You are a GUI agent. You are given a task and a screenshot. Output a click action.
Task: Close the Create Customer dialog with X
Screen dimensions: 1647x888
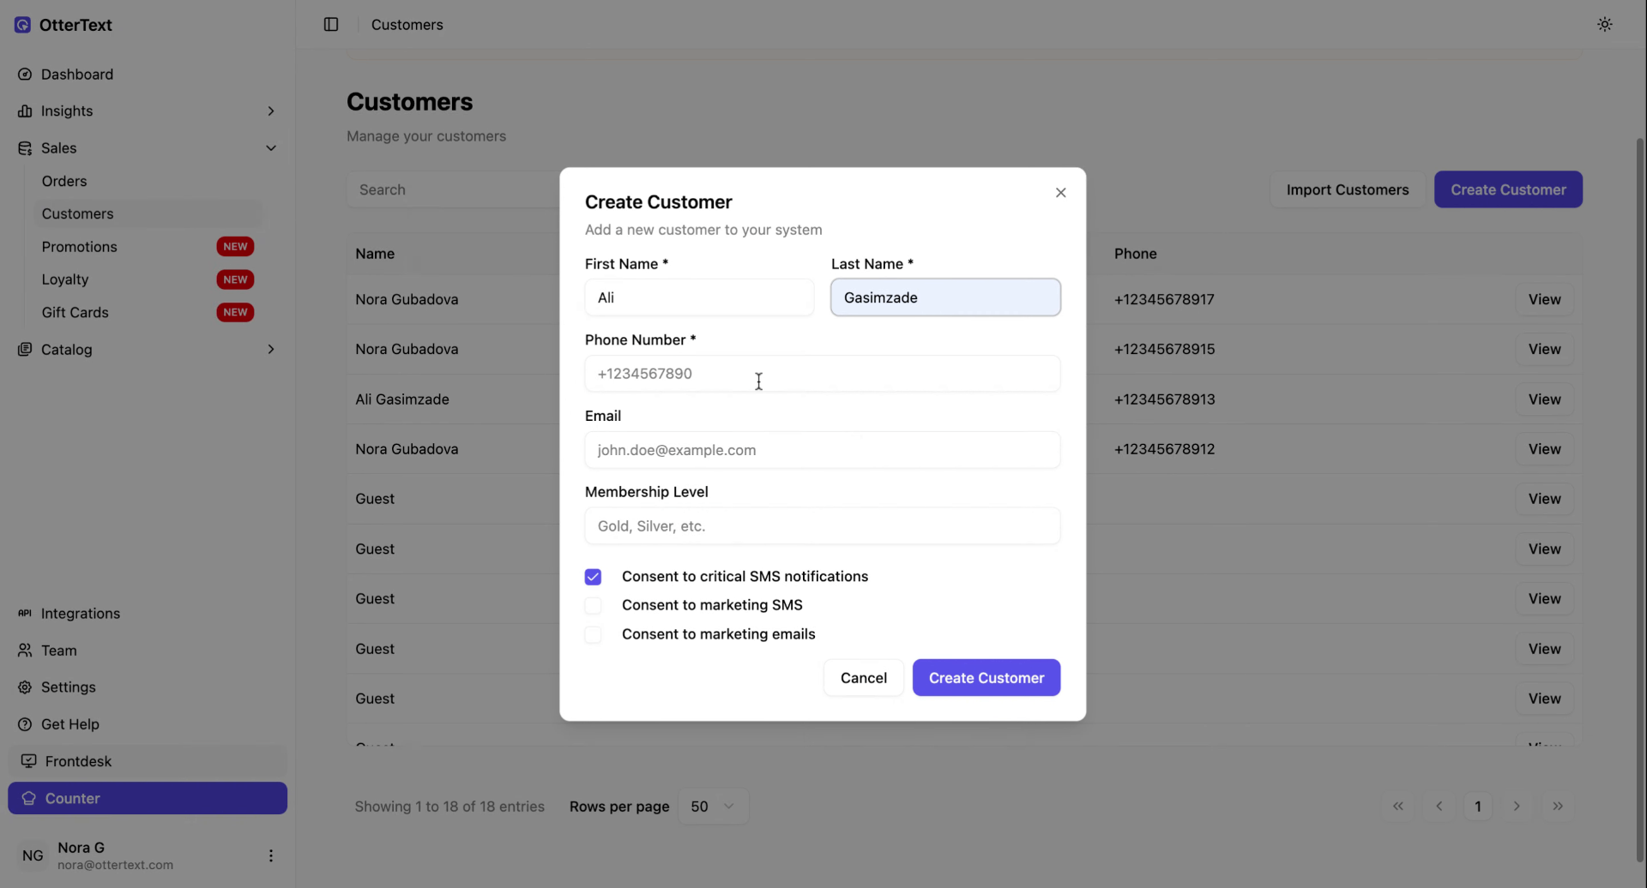[x=1060, y=193]
